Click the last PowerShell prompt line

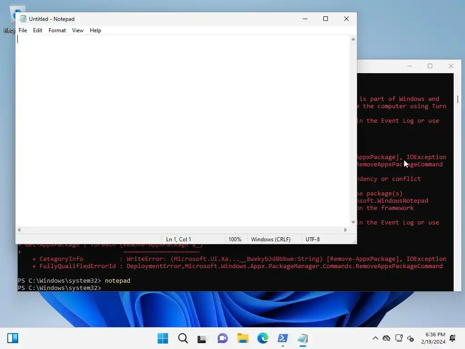pyautogui.click(x=59, y=288)
